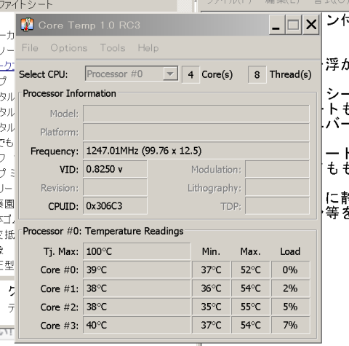The image size is (349, 346).
Task: Click the empty Lithography field
Action: point(277,187)
